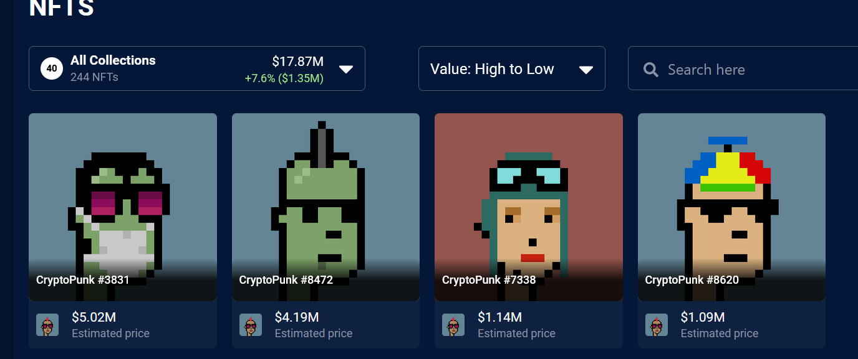Click the CryptoPunk #8620 title text
Image resolution: width=858 pixels, height=359 pixels.
692,280
